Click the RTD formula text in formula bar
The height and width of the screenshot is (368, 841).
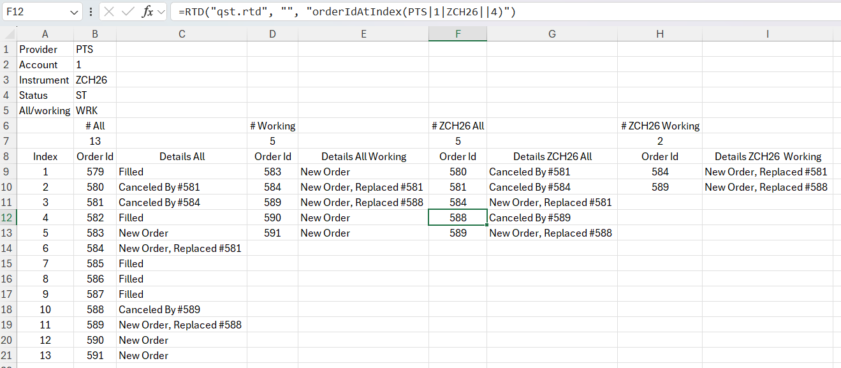pos(347,11)
